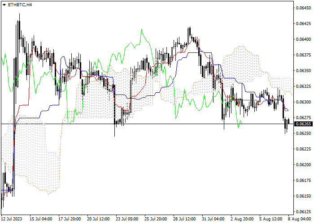Select the 0.06265 current price label
Image resolution: width=314 pixels, height=224 pixels.
[x=303, y=124]
